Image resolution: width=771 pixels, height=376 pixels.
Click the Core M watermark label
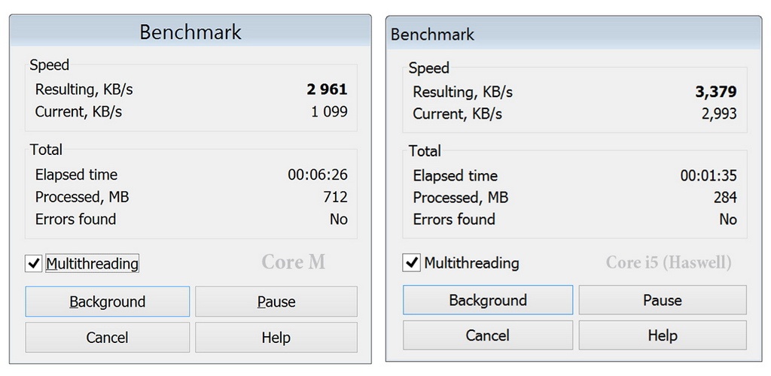pos(294,262)
